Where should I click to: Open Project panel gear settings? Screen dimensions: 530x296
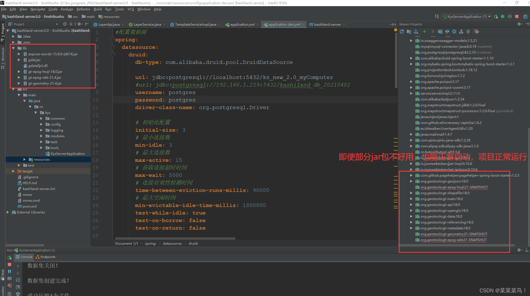(79, 24)
